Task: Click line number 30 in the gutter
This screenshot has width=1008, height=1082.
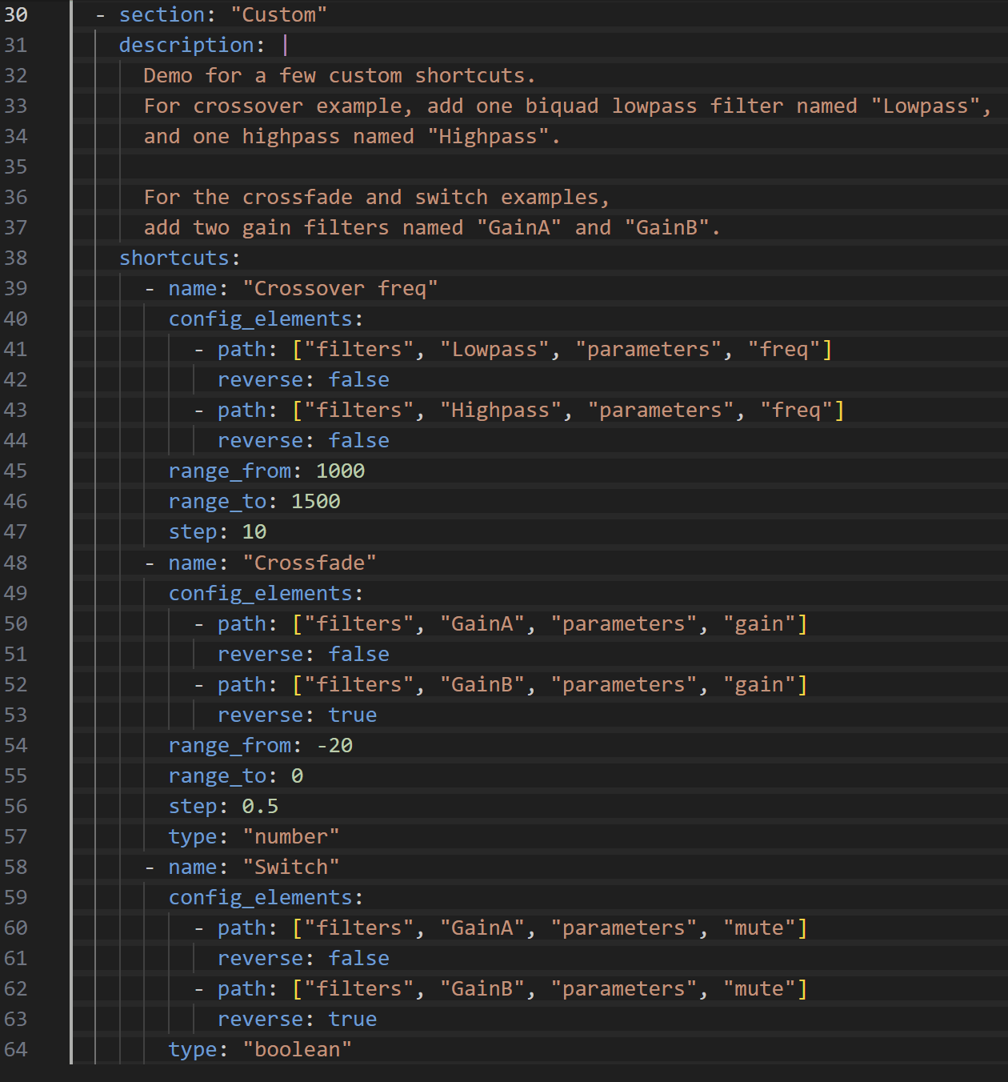Action: (x=16, y=15)
